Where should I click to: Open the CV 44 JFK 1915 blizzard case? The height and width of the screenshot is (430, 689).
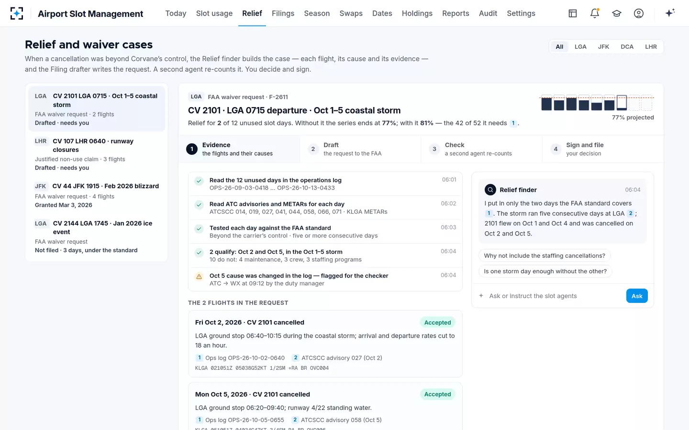97,195
